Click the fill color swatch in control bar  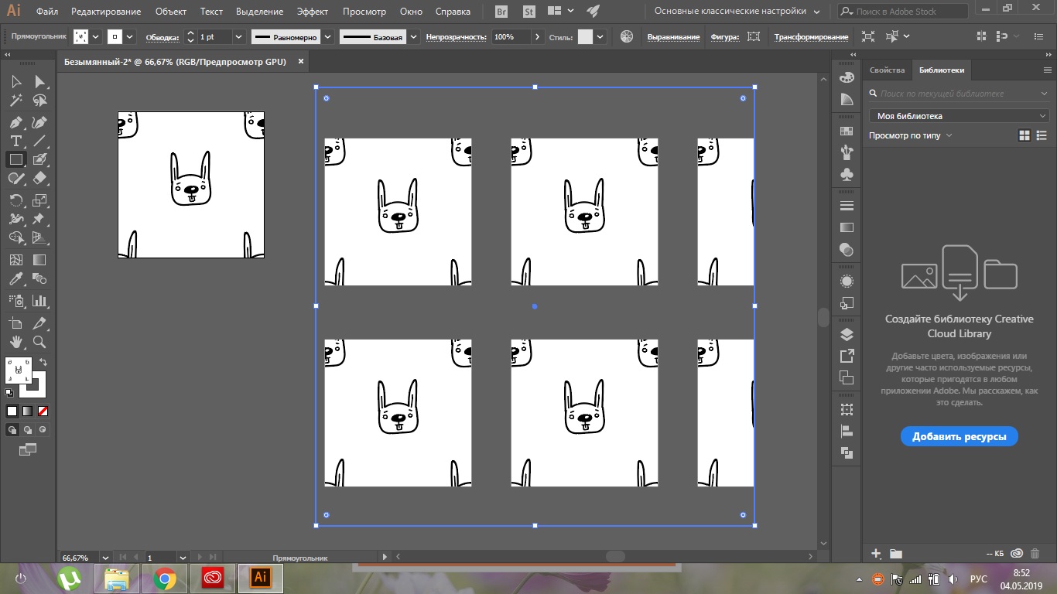point(81,37)
